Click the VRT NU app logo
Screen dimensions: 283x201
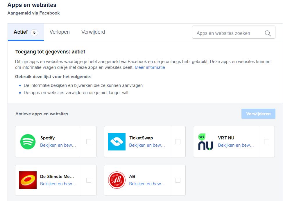coord(205,142)
